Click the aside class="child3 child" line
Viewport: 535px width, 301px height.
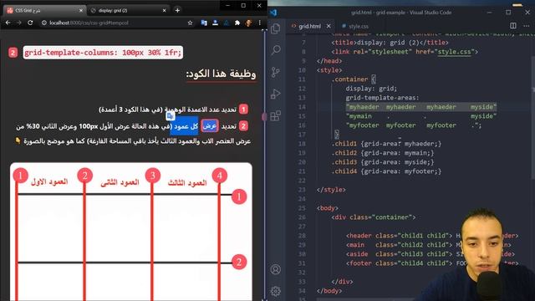431,254
